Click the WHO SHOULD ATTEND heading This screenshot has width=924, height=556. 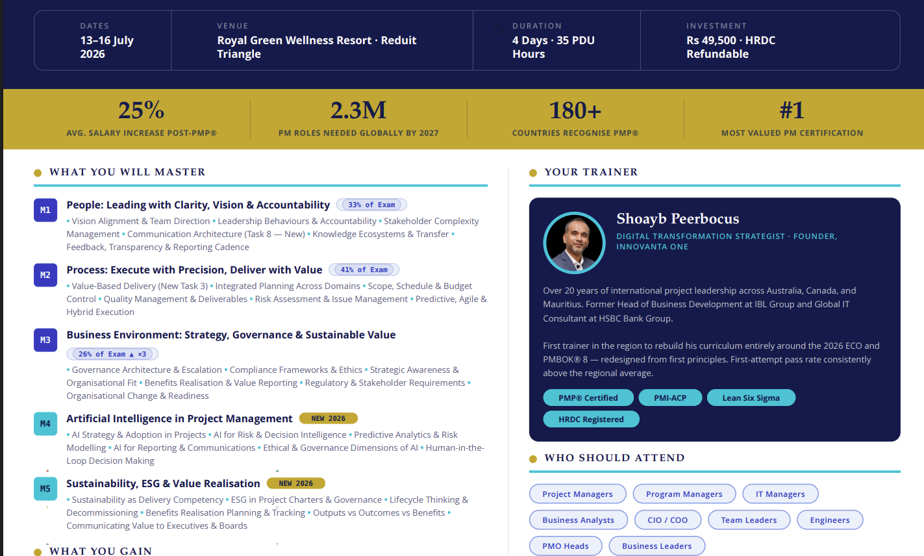click(x=615, y=458)
